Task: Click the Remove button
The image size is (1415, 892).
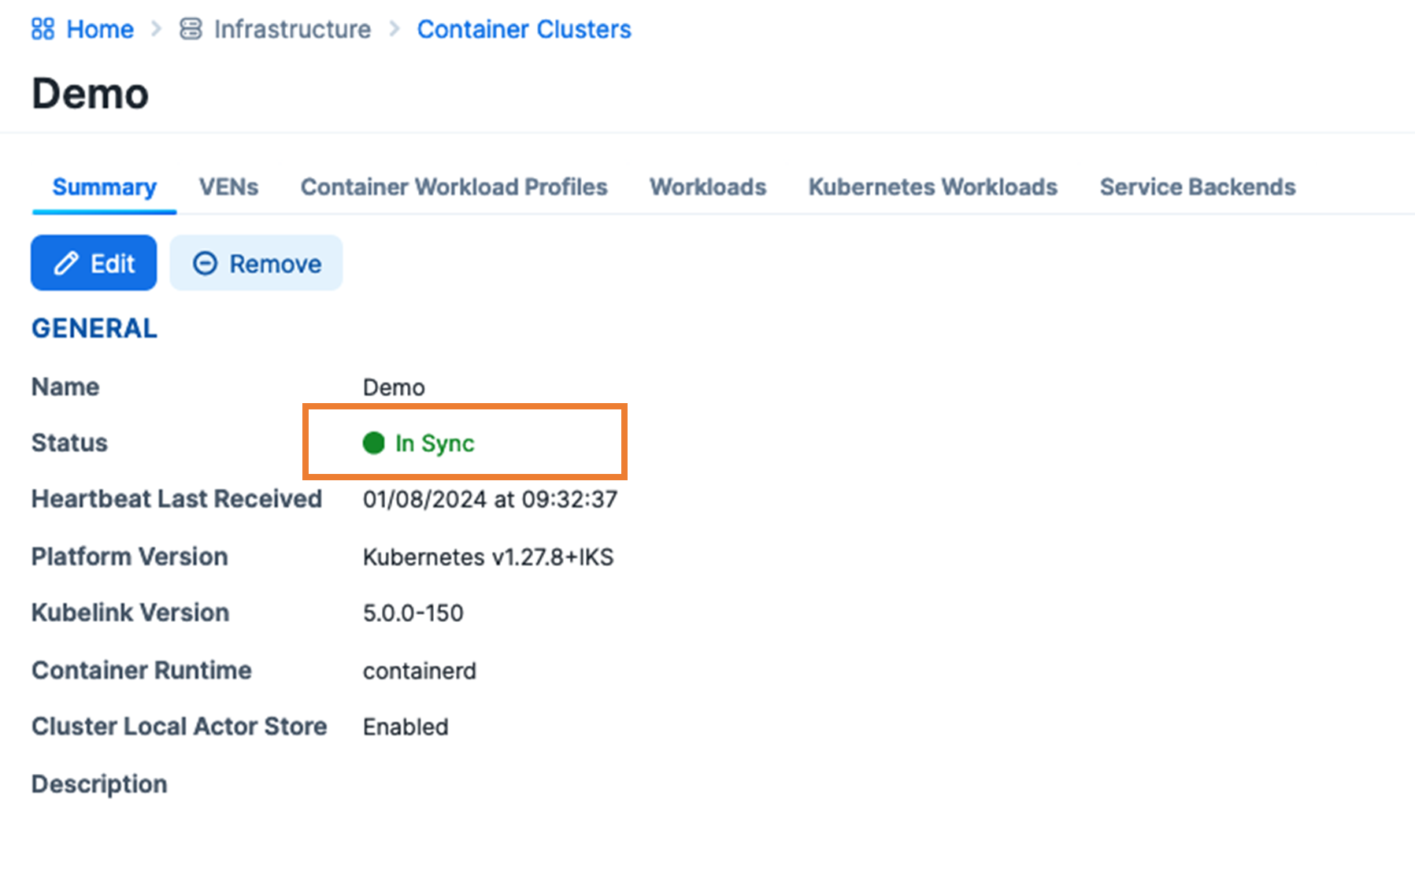Action: [x=256, y=263]
